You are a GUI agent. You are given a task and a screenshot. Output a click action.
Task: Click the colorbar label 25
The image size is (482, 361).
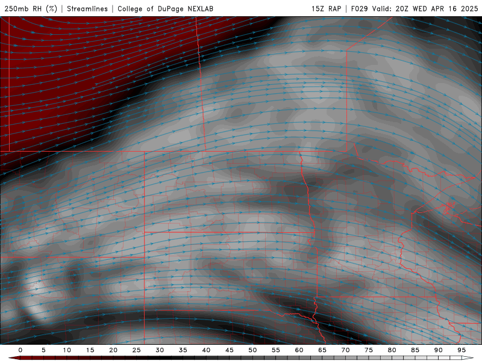137,350
